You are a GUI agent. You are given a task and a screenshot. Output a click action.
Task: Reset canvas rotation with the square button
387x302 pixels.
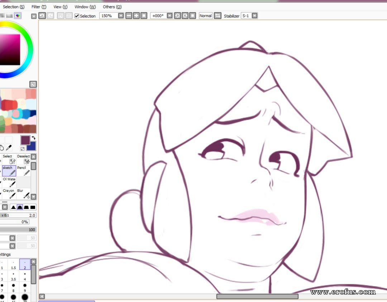192,16
